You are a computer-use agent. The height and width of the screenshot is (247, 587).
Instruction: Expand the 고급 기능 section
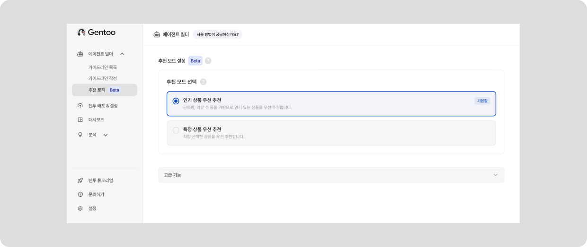click(495, 175)
